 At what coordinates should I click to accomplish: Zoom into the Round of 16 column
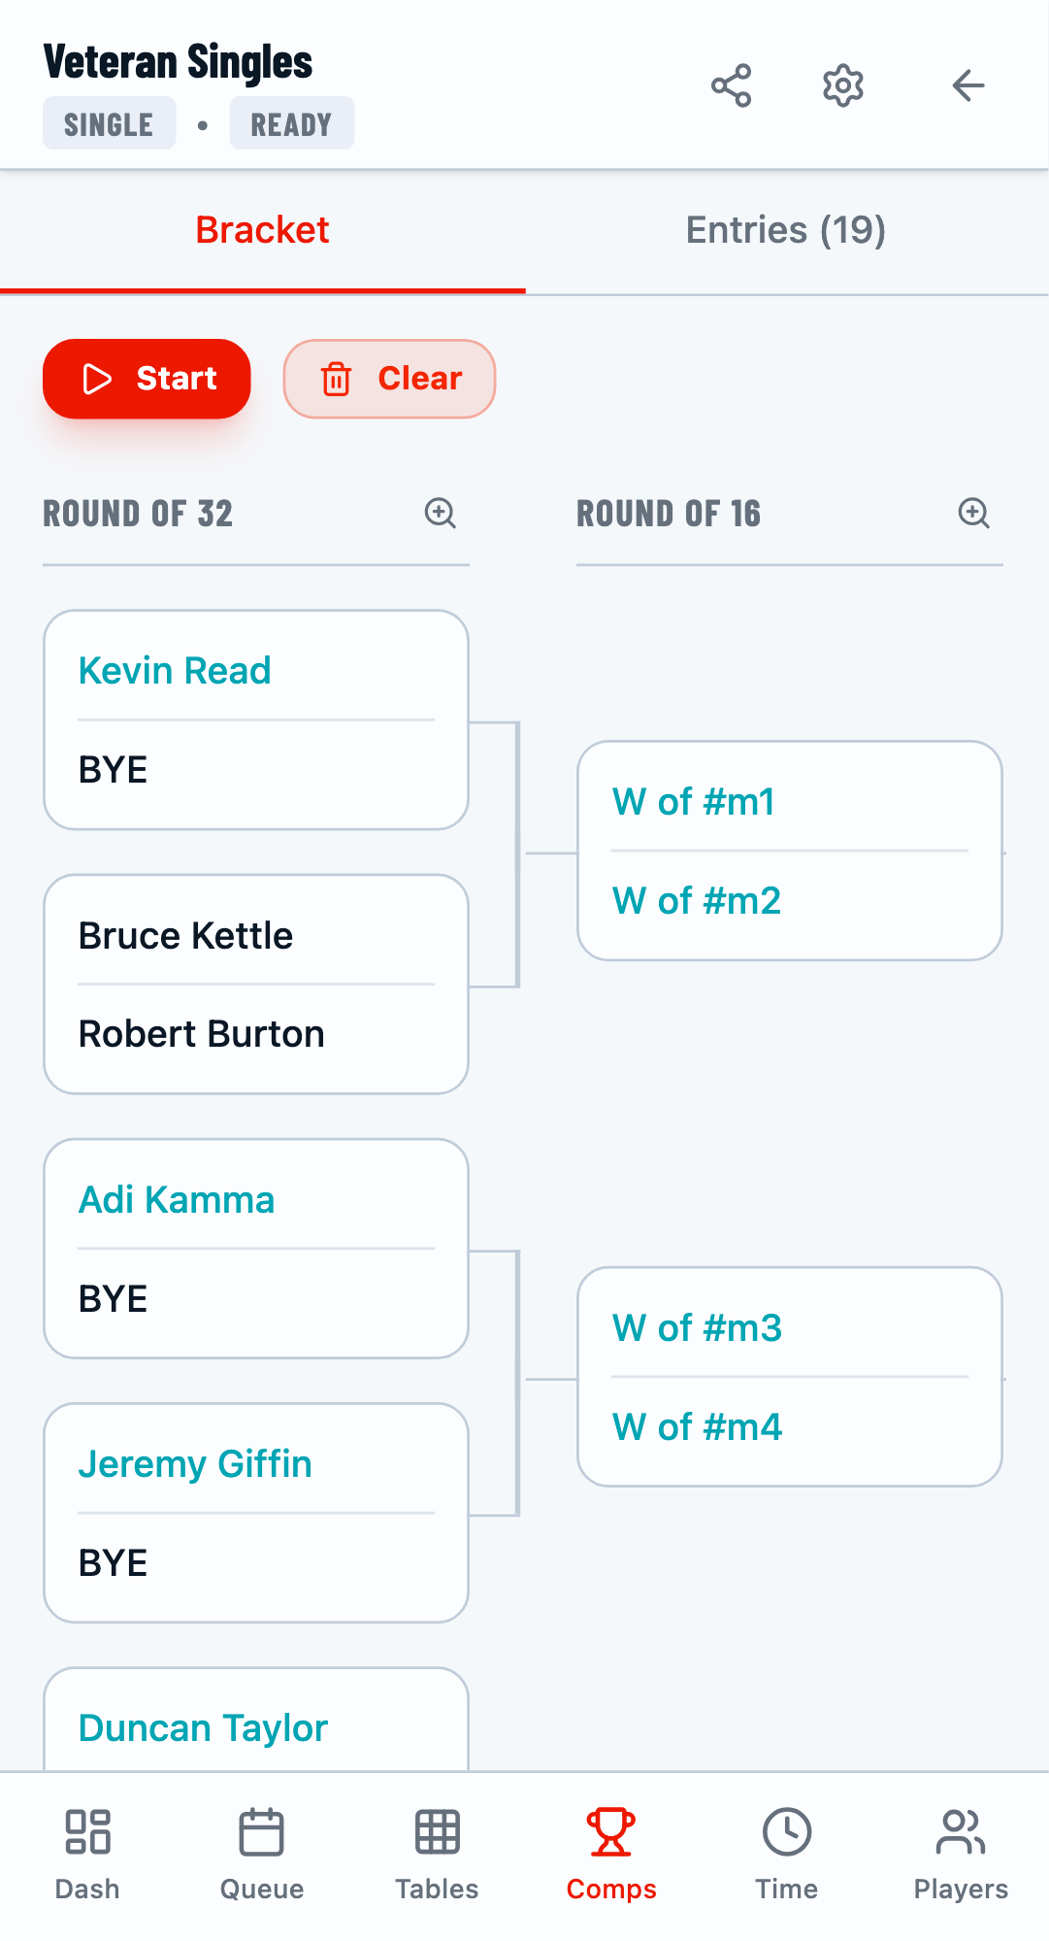[973, 514]
